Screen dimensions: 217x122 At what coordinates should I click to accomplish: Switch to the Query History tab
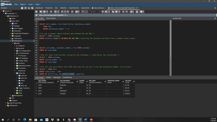51,18
